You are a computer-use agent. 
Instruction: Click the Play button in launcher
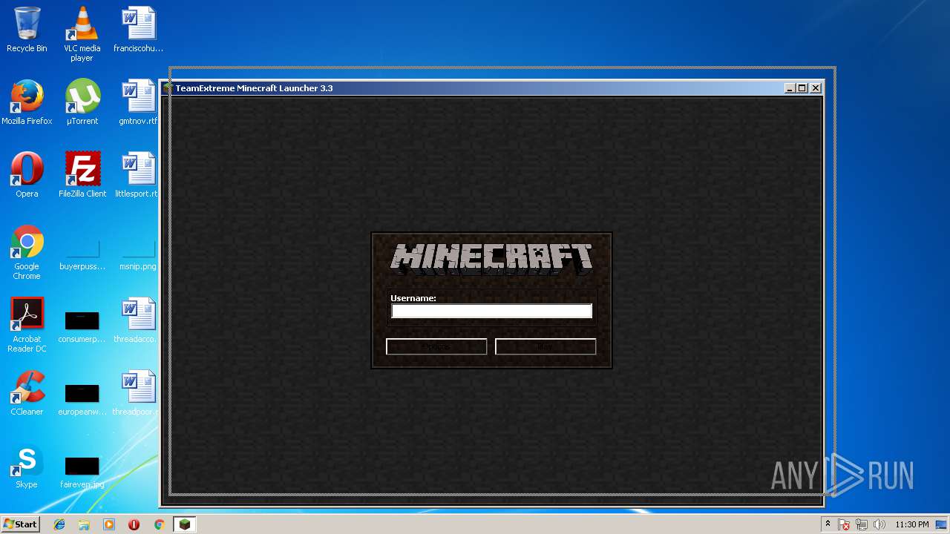[546, 346]
